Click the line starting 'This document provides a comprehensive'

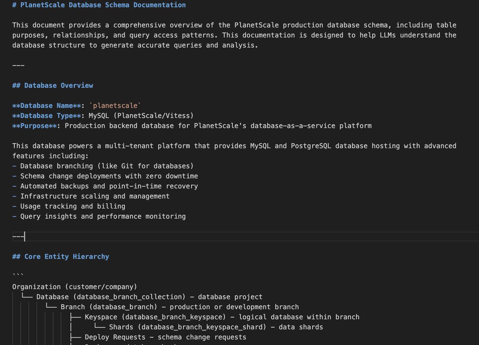click(234, 25)
